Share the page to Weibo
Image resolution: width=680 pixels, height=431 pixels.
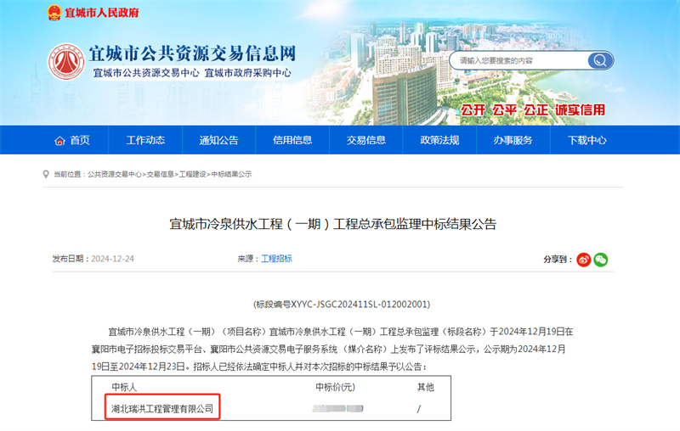(584, 260)
